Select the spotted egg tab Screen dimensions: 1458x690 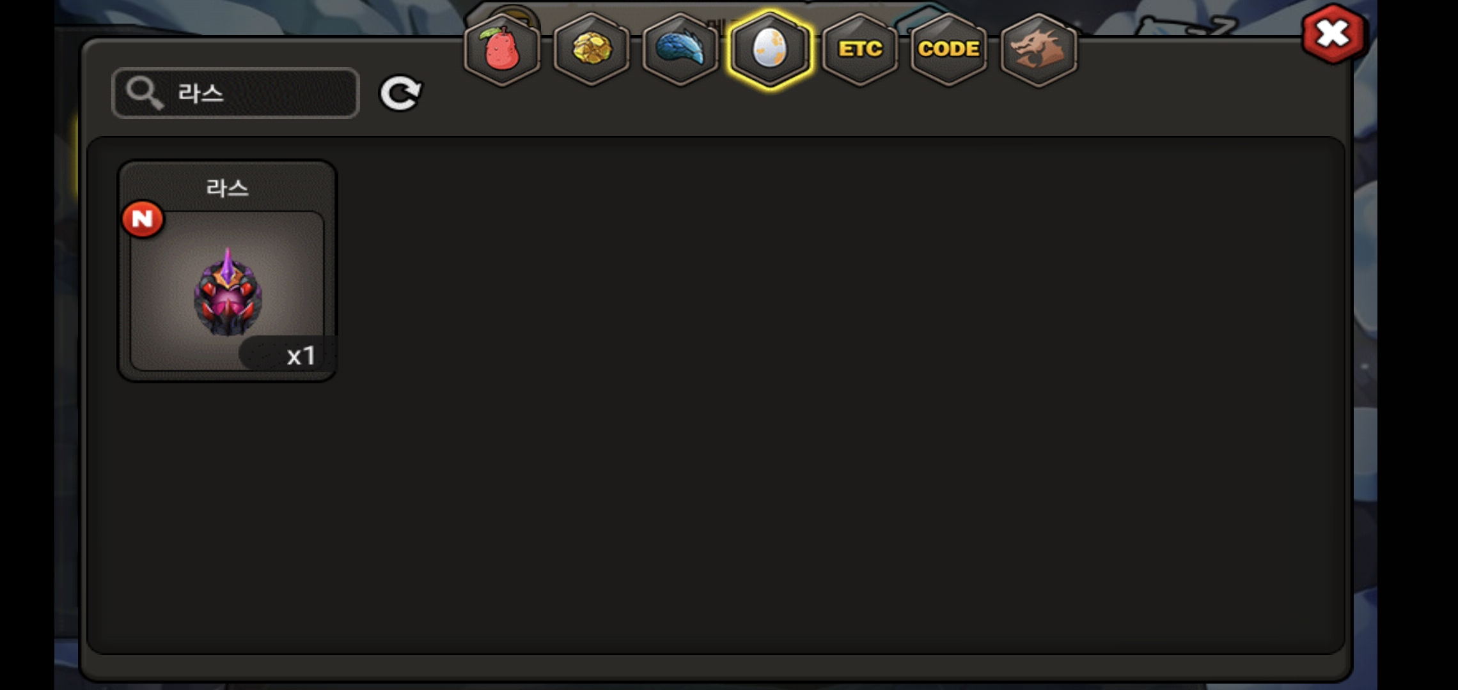[x=770, y=49]
